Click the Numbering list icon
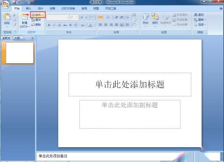 [108, 18]
